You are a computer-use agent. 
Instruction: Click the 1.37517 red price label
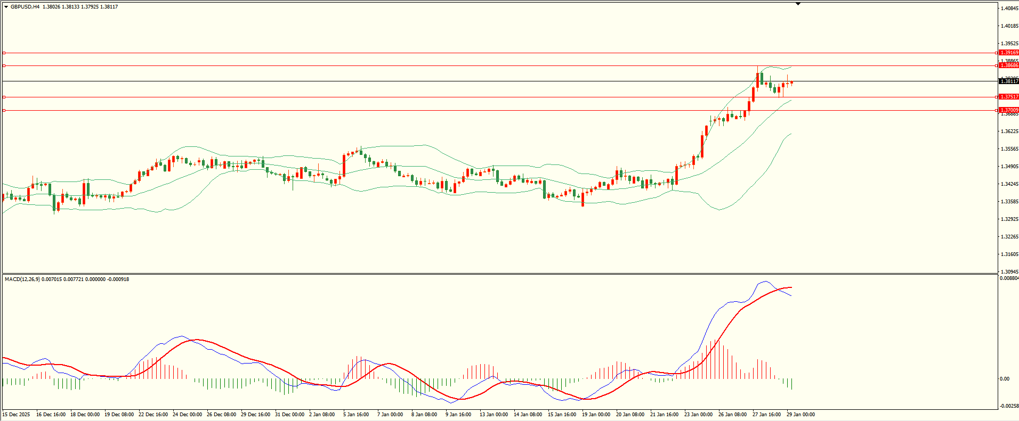(1008, 97)
